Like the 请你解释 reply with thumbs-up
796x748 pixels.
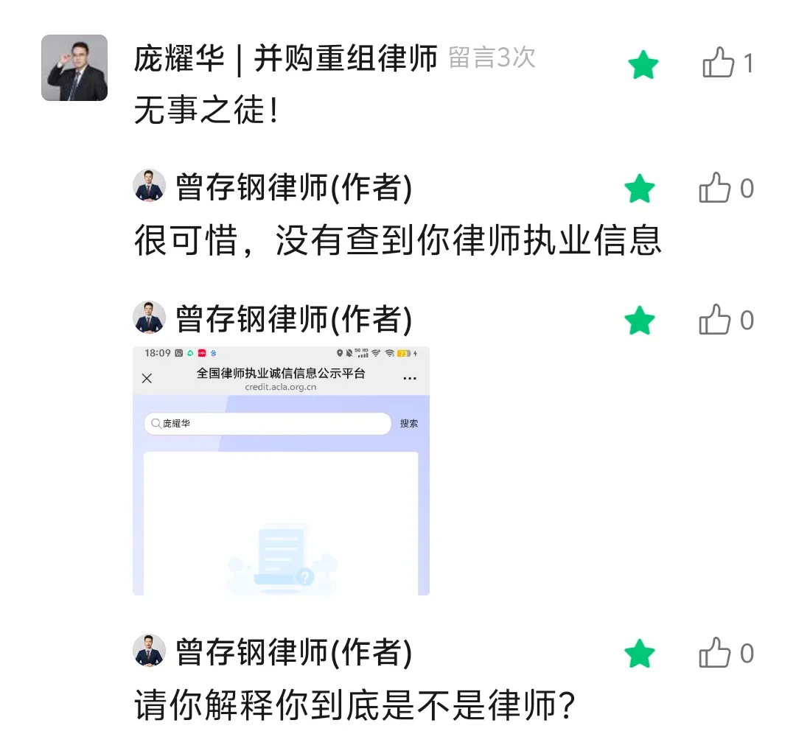click(714, 653)
